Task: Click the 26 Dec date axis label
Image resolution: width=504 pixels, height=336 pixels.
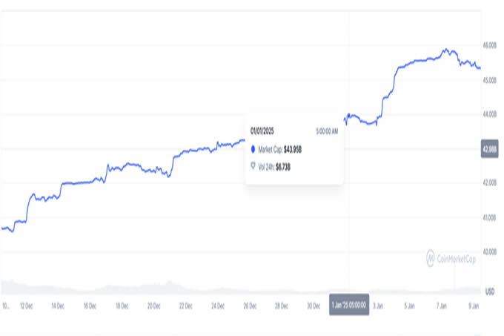Action: [251, 305]
